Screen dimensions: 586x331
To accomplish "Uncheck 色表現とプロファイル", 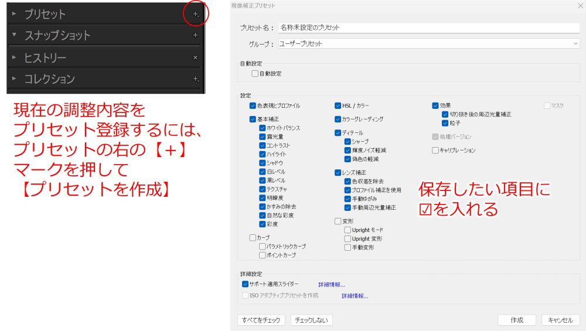I will pyautogui.click(x=253, y=105).
